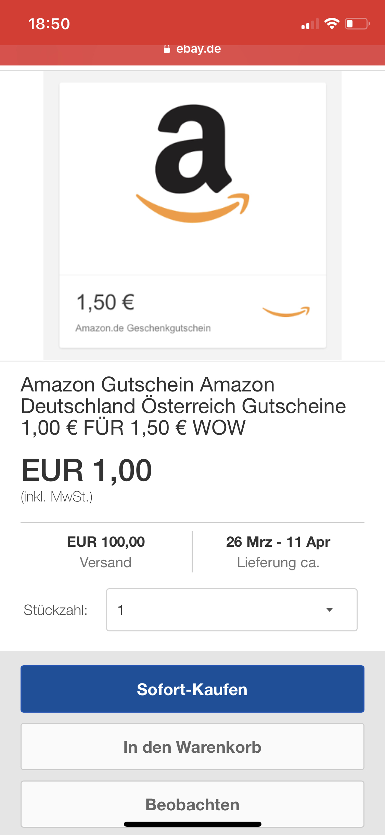
Task: Watch the item via Beobachten button
Action: coord(192,804)
